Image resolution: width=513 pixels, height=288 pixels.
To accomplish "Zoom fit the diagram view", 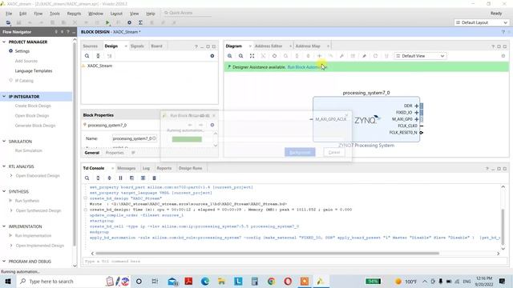I will click(x=252, y=56).
